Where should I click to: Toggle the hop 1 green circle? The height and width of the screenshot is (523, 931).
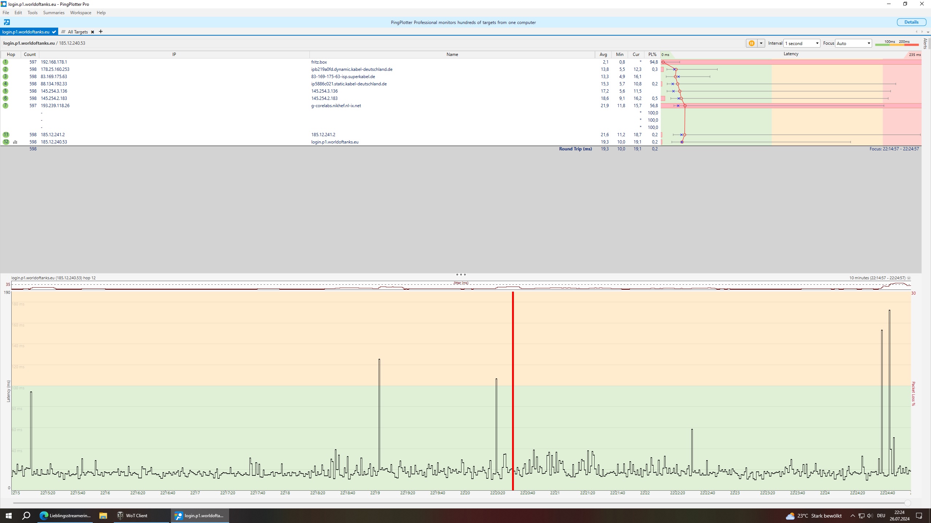tap(5, 62)
